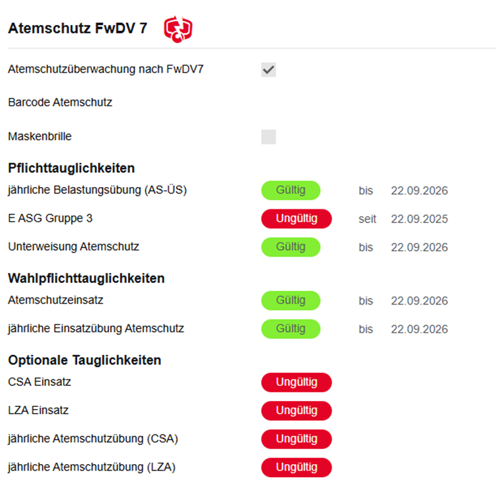
Task: Click the Pflichttauglichkeiten section heading
Action: [x=71, y=168]
